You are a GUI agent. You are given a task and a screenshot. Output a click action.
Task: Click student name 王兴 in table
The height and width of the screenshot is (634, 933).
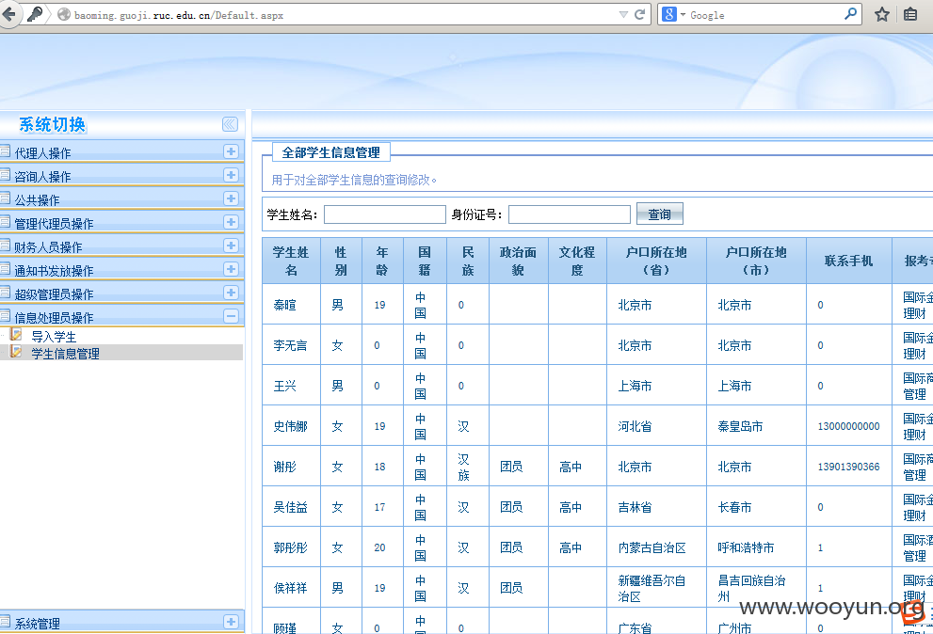284,386
